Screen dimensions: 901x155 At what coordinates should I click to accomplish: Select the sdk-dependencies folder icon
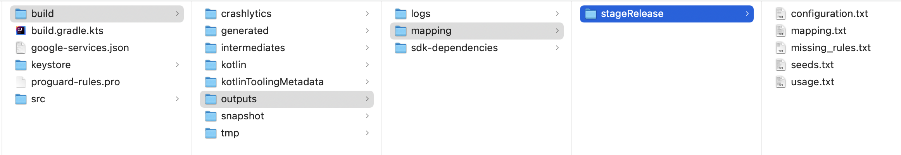pyautogui.click(x=401, y=48)
